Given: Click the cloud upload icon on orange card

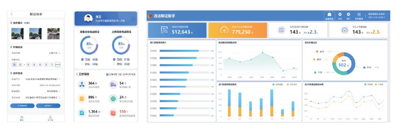Looking at the screenshot, I should 224,30.
